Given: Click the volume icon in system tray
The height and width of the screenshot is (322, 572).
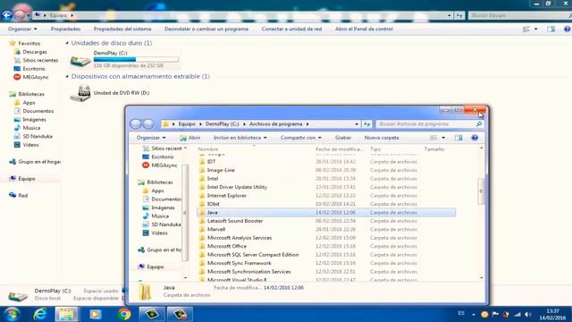Looking at the screenshot, I should pyautogui.click(x=528, y=314).
